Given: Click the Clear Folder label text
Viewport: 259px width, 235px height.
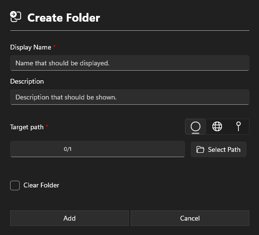Looking at the screenshot, I should click(41, 186).
